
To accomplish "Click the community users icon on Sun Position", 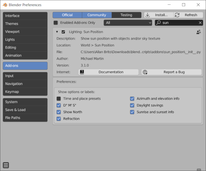I will 199,32.
